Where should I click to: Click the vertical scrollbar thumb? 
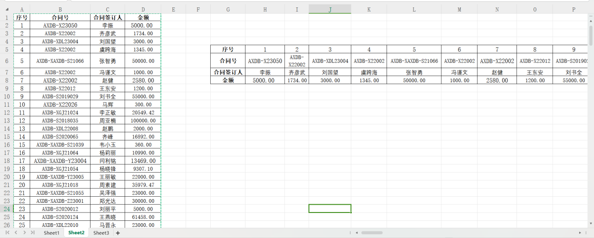coord(591,35)
